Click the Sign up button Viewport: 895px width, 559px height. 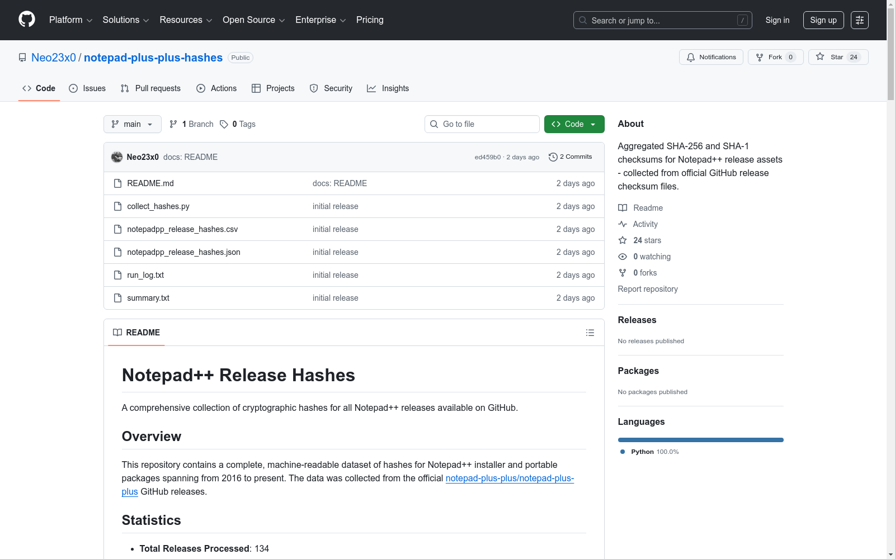823,20
